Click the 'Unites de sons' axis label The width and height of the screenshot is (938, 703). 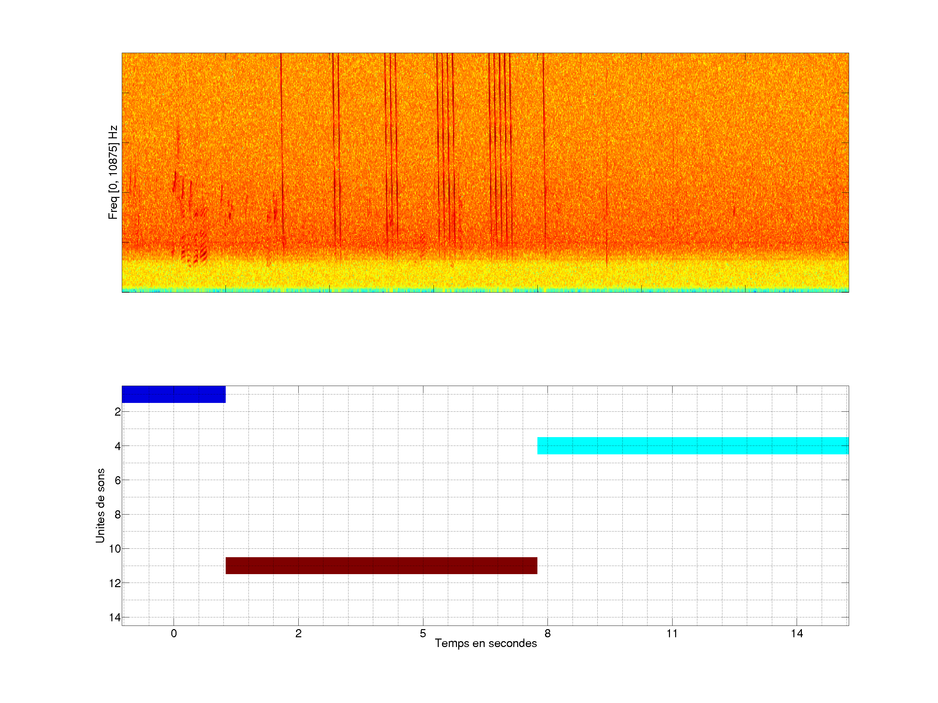(x=100, y=505)
